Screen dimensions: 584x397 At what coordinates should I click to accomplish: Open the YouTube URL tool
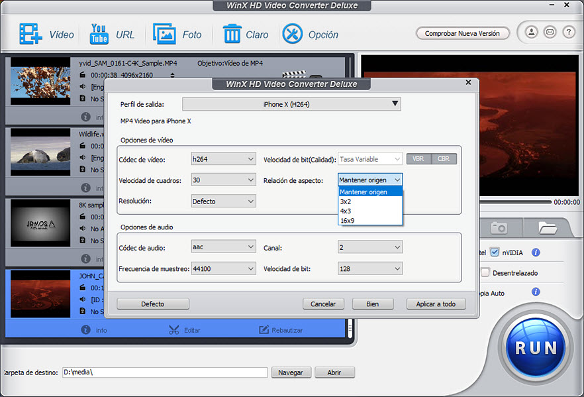[x=99, y=34]
